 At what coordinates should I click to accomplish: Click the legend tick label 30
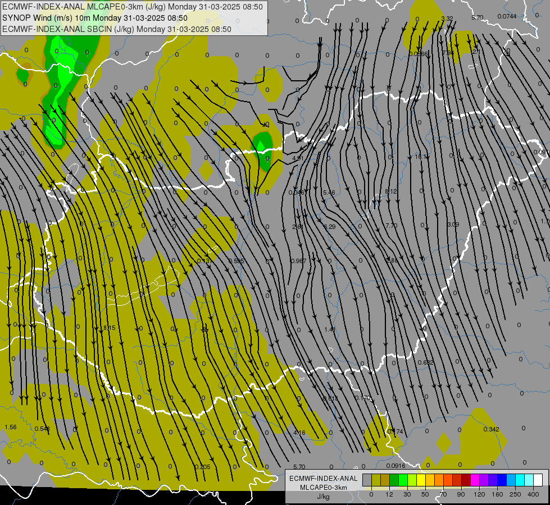(407, 494)
